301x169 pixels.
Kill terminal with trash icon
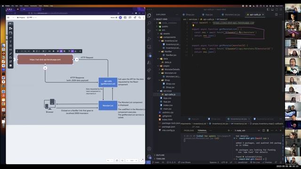[268, 131]
